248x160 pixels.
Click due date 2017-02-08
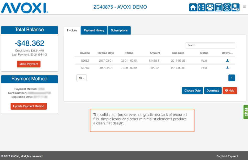[x=178, y=68]
